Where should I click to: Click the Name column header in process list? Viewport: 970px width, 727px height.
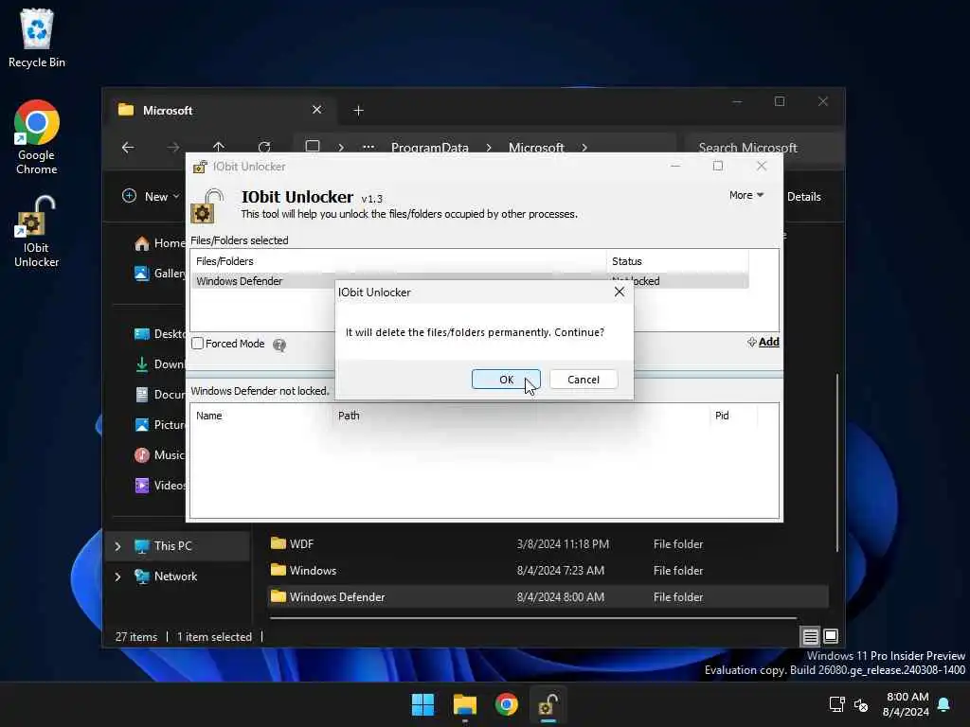pyautogui.click(x=261, y=416)
